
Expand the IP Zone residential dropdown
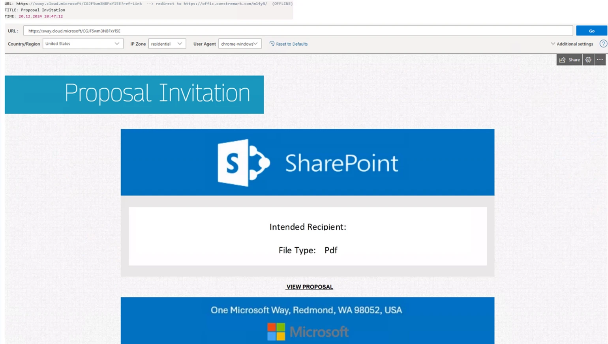(167, 44)
